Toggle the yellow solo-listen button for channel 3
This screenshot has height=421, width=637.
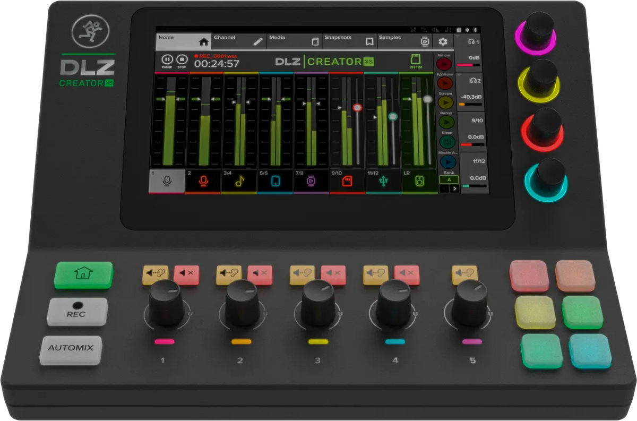(302, 274)
